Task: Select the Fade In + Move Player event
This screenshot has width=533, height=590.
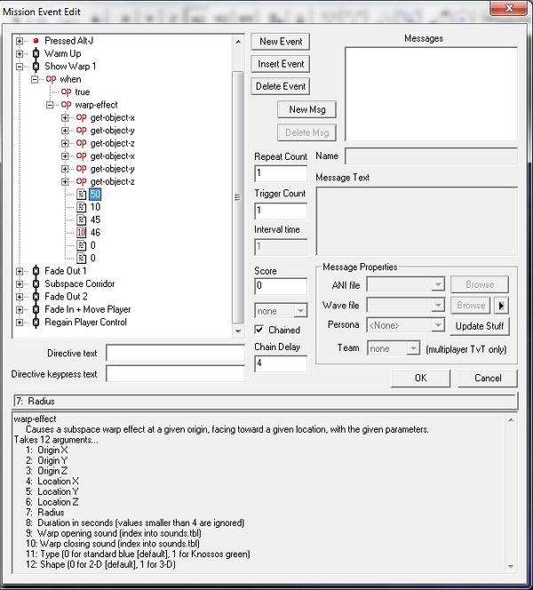Action: 87,309
